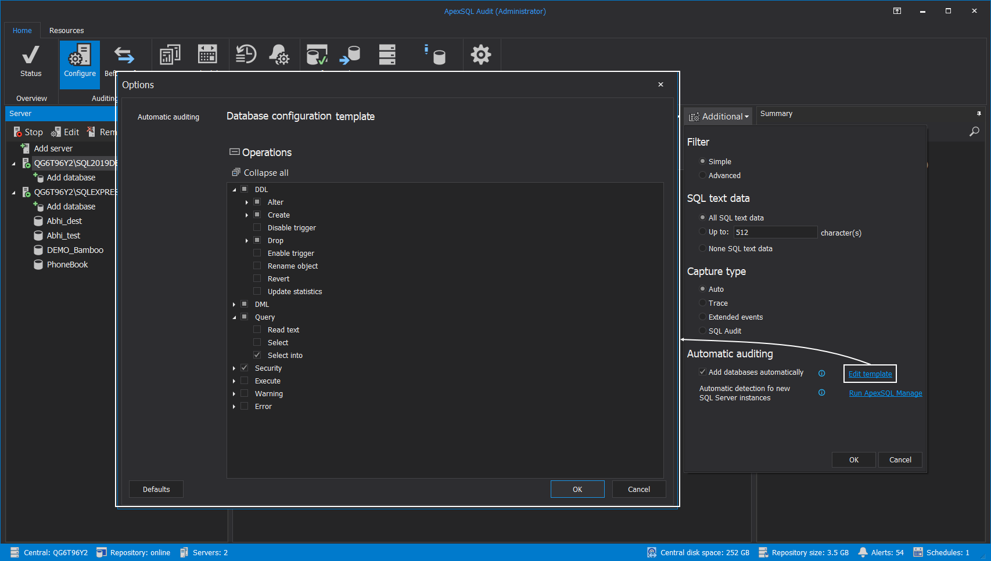Expand the Warning node arrow
The width and height of the screenshot is (991, 561).
click(234, 394)
